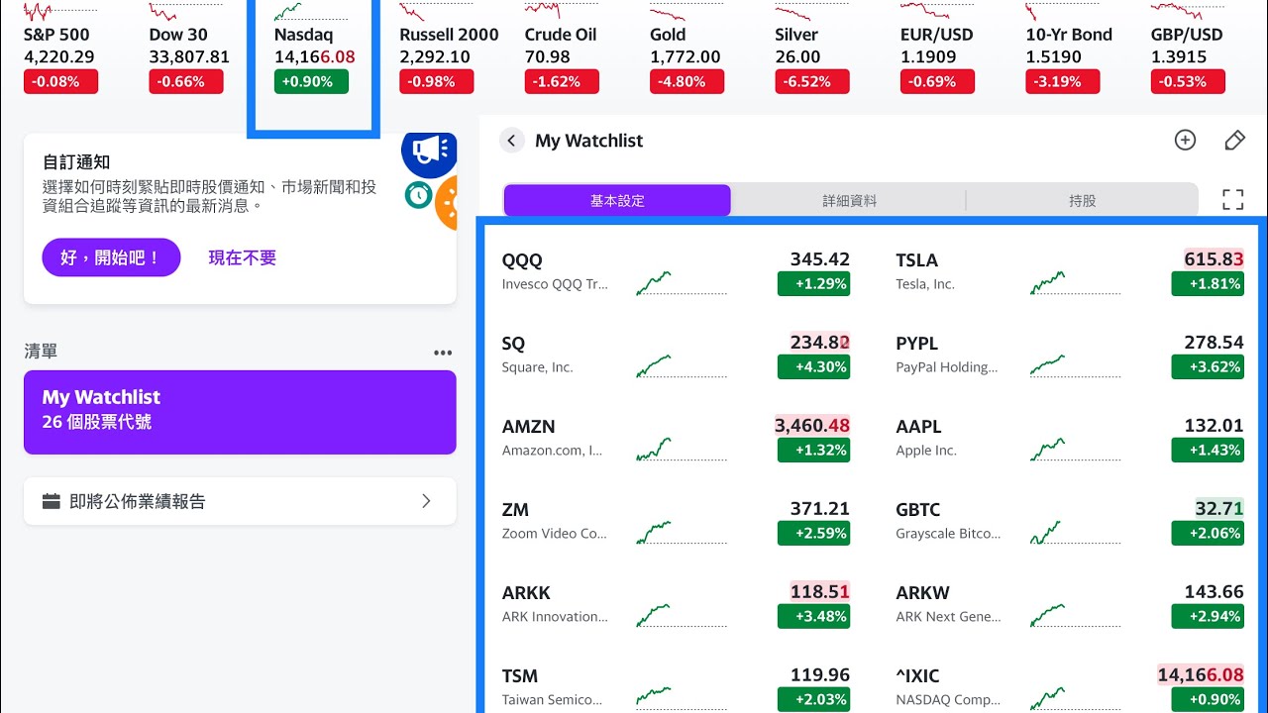Select the QQQ ticker symbol

tap(522, 260)
